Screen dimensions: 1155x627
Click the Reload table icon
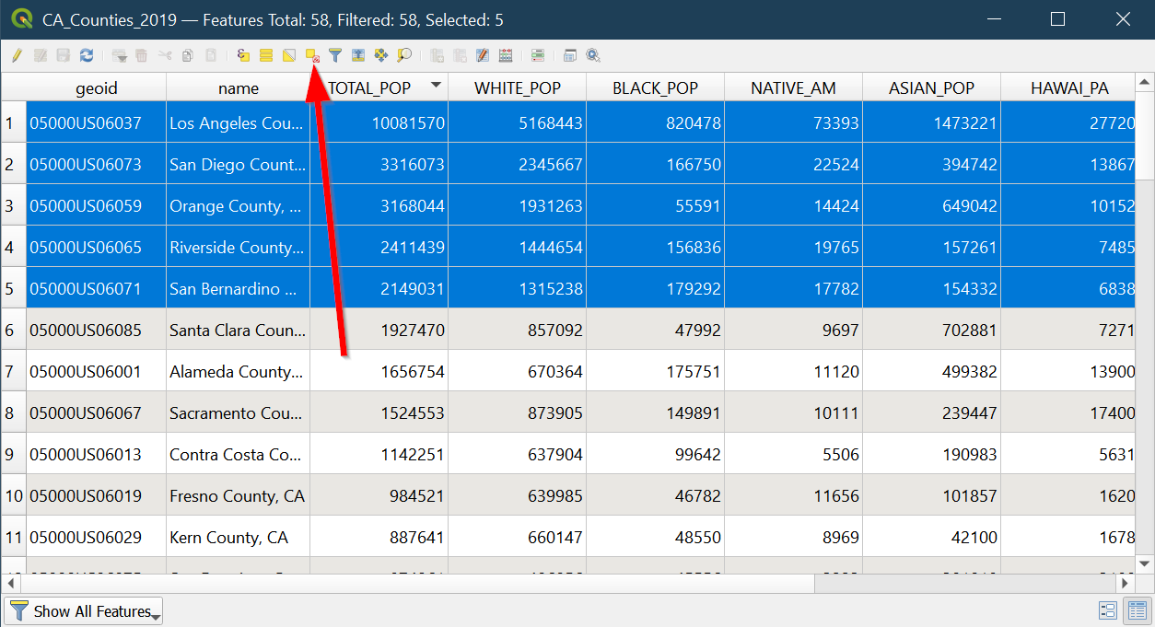tap(87, 55)
